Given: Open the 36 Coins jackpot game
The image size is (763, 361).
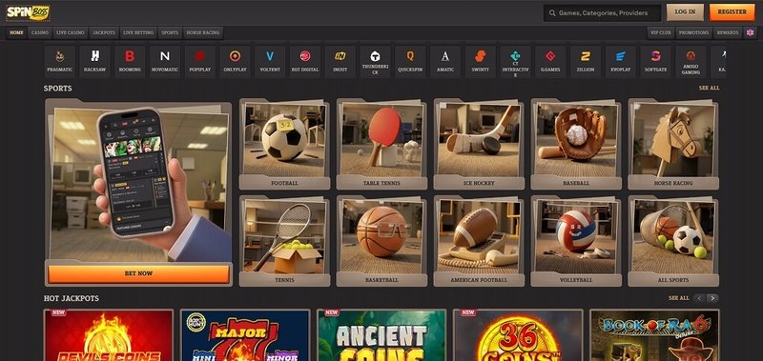Looking at the screenshot, I should coord(518,335).
